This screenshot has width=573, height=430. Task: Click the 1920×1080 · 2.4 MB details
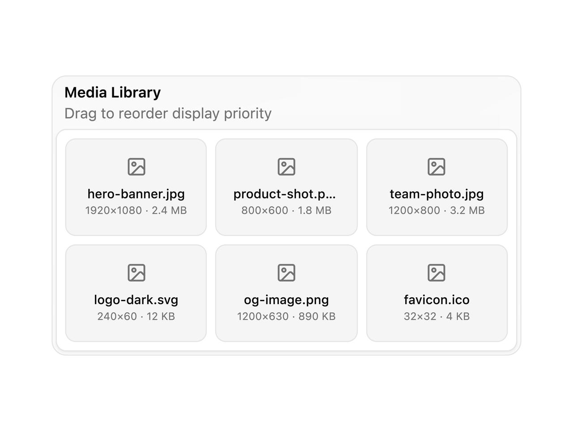point(136,211)
